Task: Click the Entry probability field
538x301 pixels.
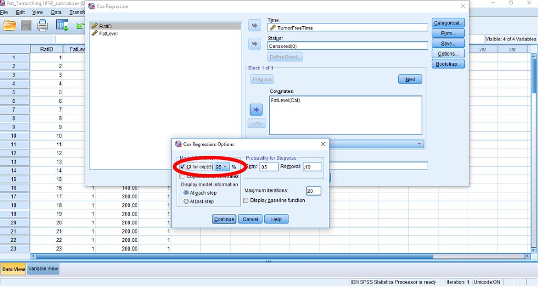Action: [268, 167]
